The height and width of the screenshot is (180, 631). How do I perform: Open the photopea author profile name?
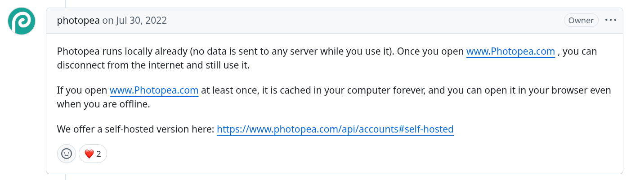tap(78, 21)
